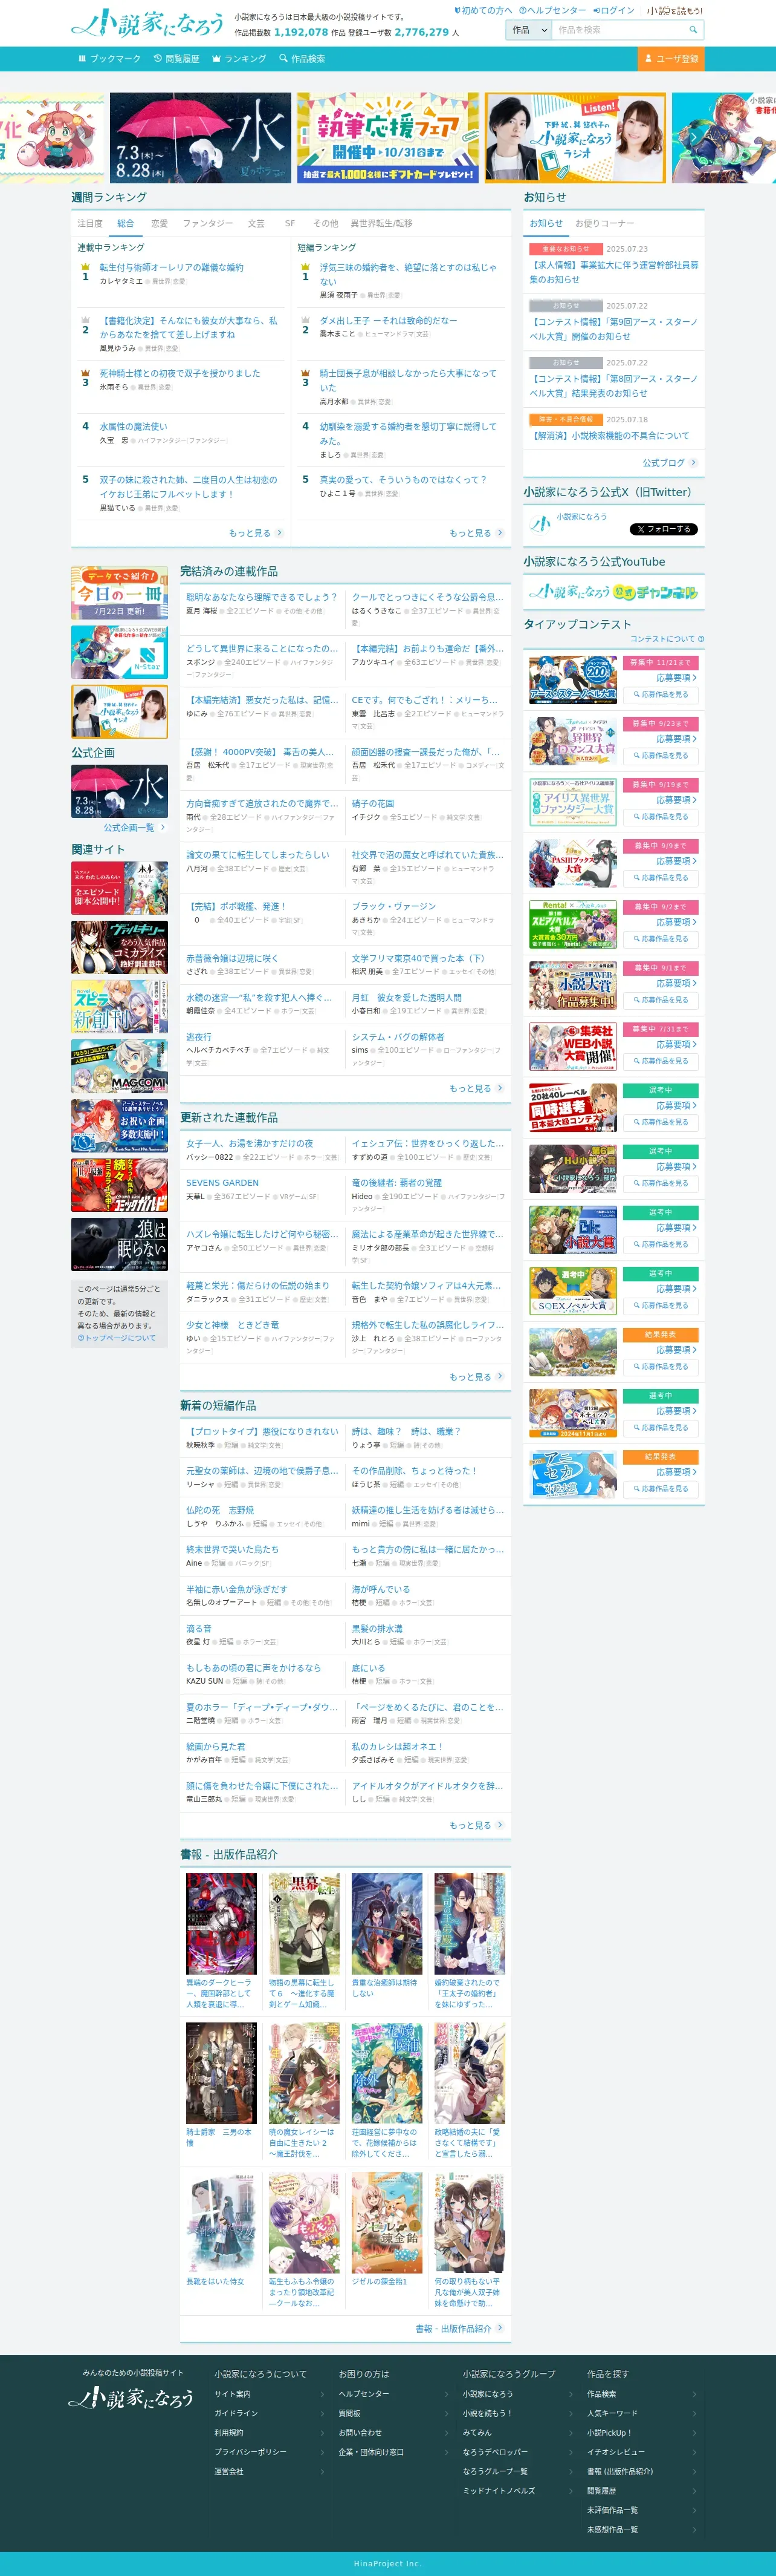Switch to the 総合 ranking tab

point(125,224)
